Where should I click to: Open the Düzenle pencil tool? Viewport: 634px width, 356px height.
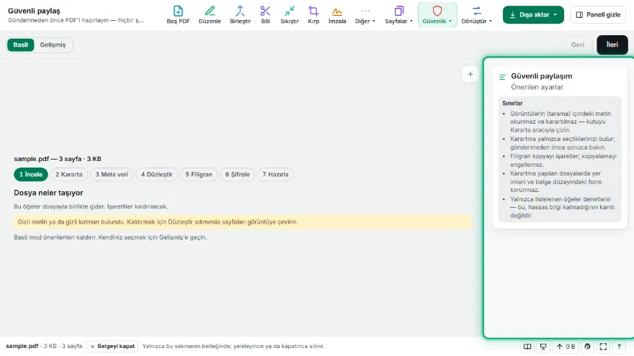(210, 15)
